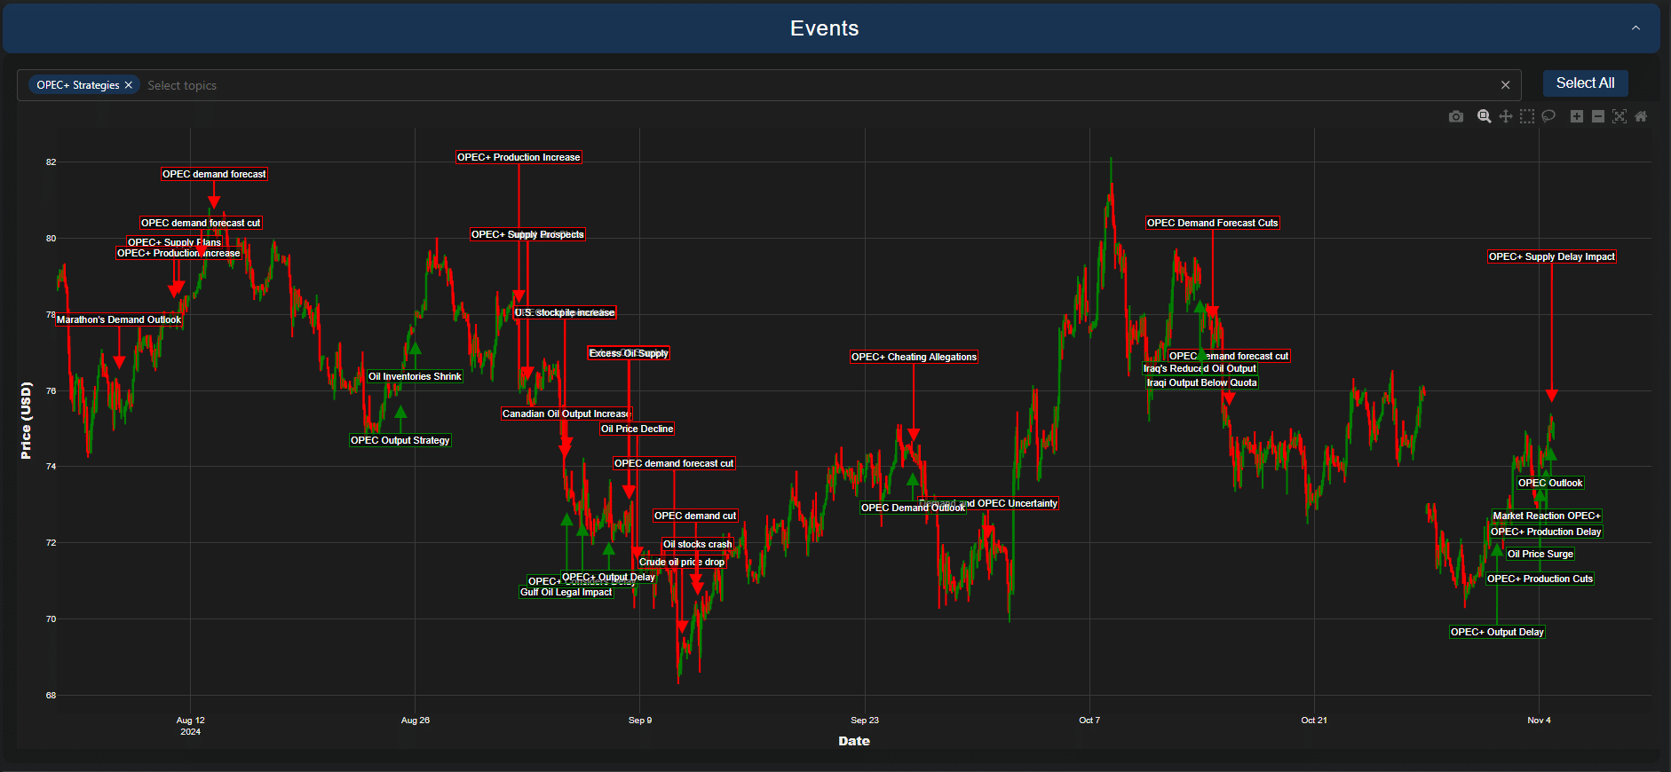Viewport: 1671px width, 772px height.
Task: Reset axes with the home icon
Action: click(1641, 116)
